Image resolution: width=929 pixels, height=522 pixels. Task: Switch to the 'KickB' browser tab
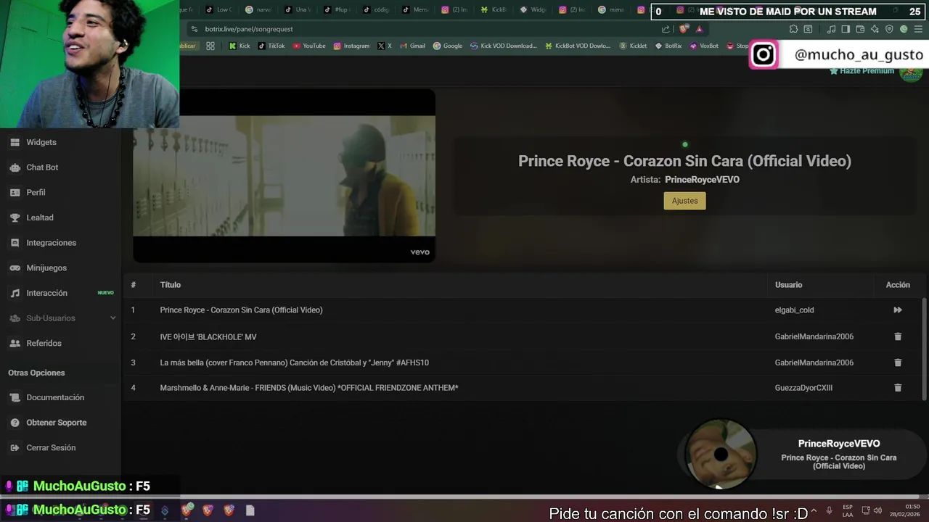coord(494,10)
